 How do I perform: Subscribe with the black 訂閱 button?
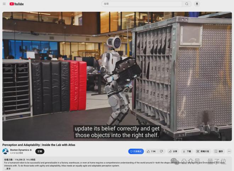tap(40, 151)
